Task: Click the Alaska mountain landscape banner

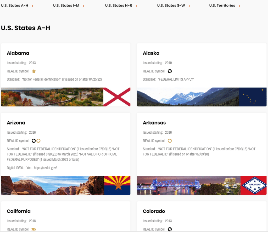Action: (x=188, y=97)
